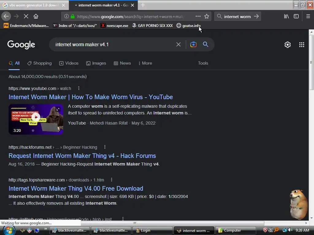Stop loading the current page
This screenshot has height=235, width=314.
pyautogui.click(x=26, y=16)
